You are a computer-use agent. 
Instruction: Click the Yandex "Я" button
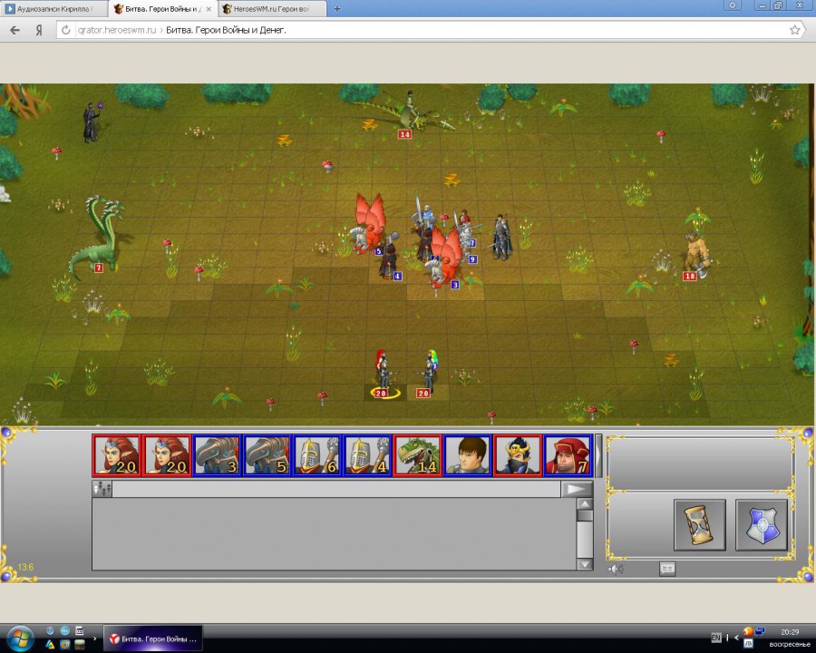point(39,30)
